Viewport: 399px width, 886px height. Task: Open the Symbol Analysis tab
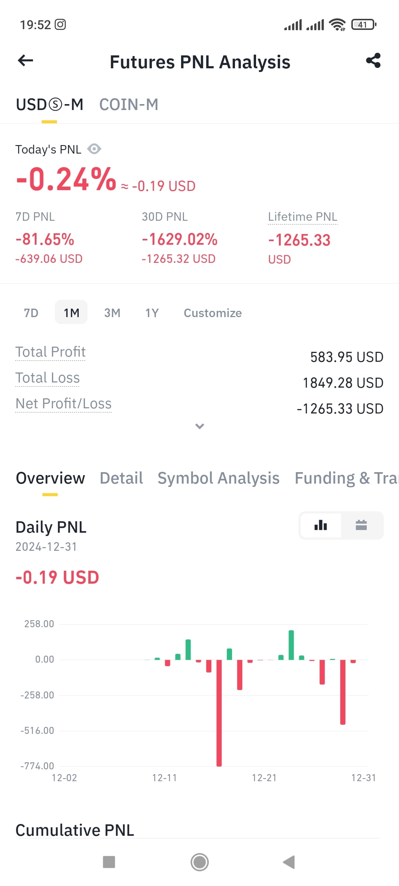point(218,478)
